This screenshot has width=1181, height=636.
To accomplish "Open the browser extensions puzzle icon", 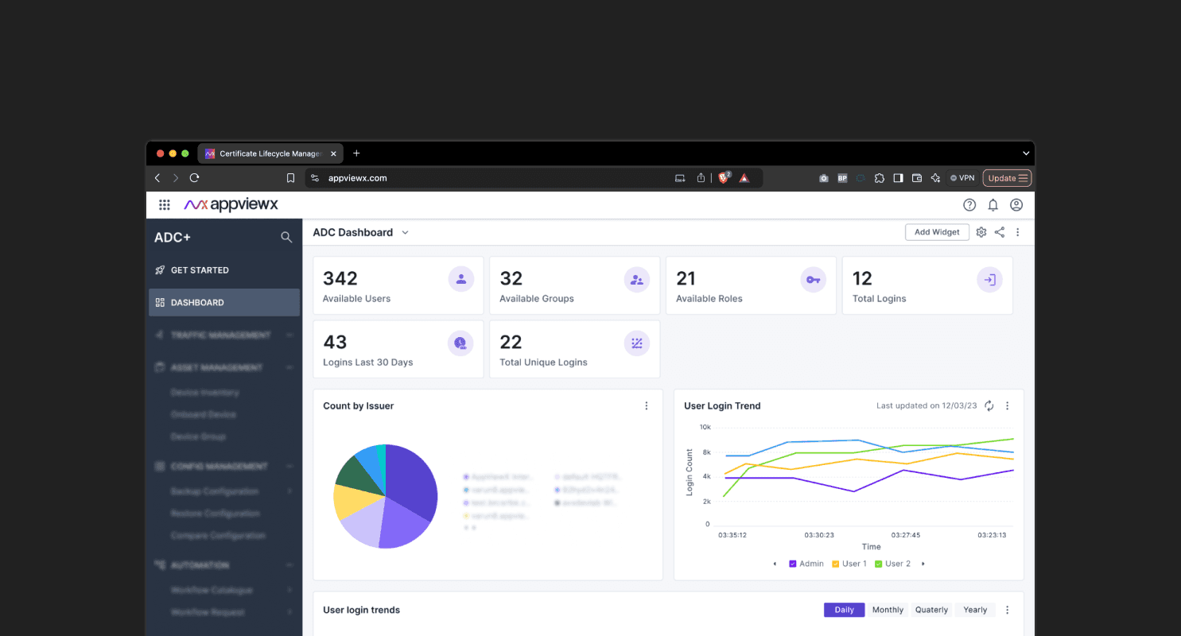I will click(879, 178).
